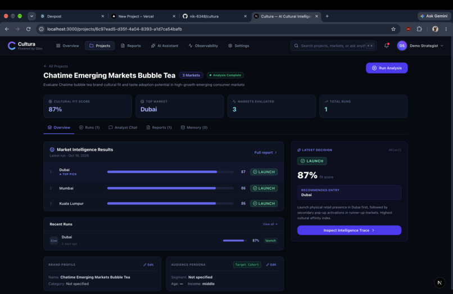Open the browser extensions puzzle icon

[x=419, y=29]
